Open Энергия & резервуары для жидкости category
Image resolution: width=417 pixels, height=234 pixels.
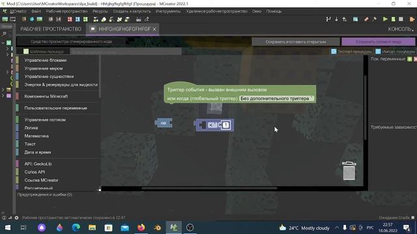coord(61,84)
